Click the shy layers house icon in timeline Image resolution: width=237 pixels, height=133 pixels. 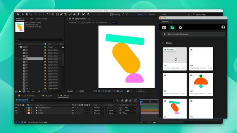[122, 100]
